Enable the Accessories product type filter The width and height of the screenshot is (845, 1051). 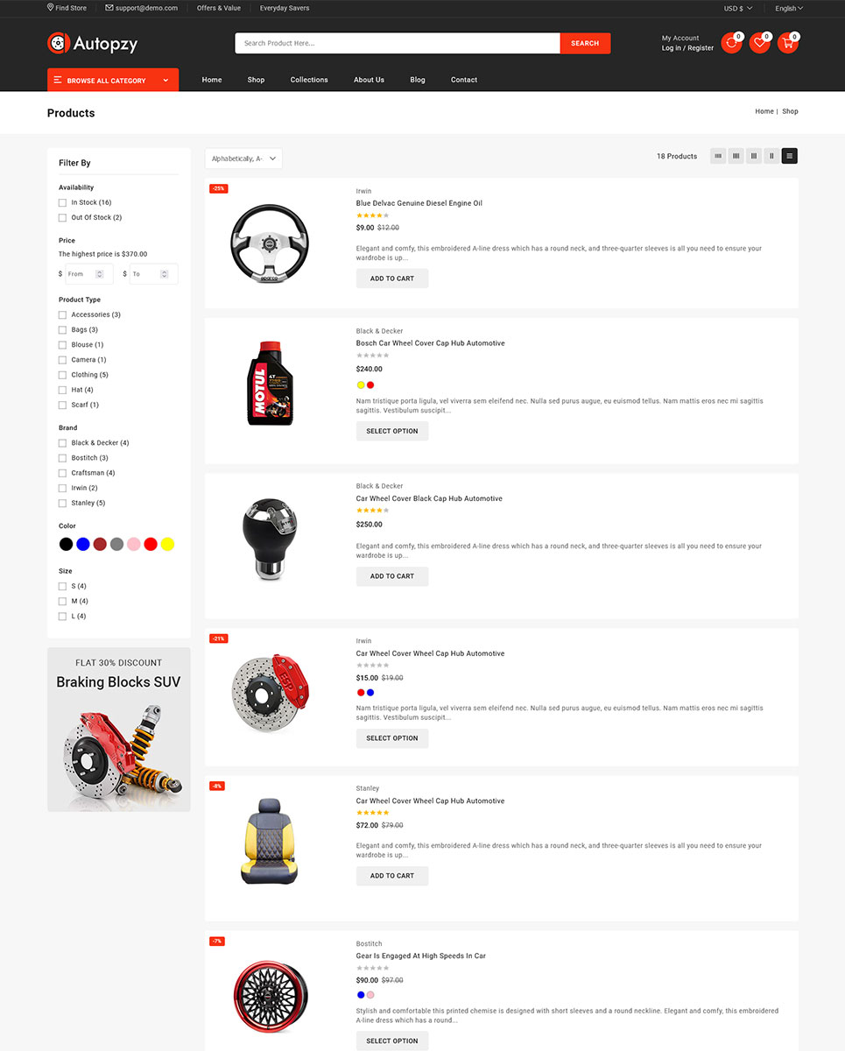coord(62,314)
